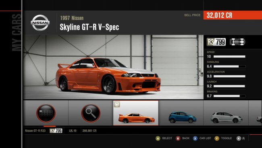Click the drivetrain layout icon
Viewport: 262px width, 148px height.
click(x=237, y=42)
